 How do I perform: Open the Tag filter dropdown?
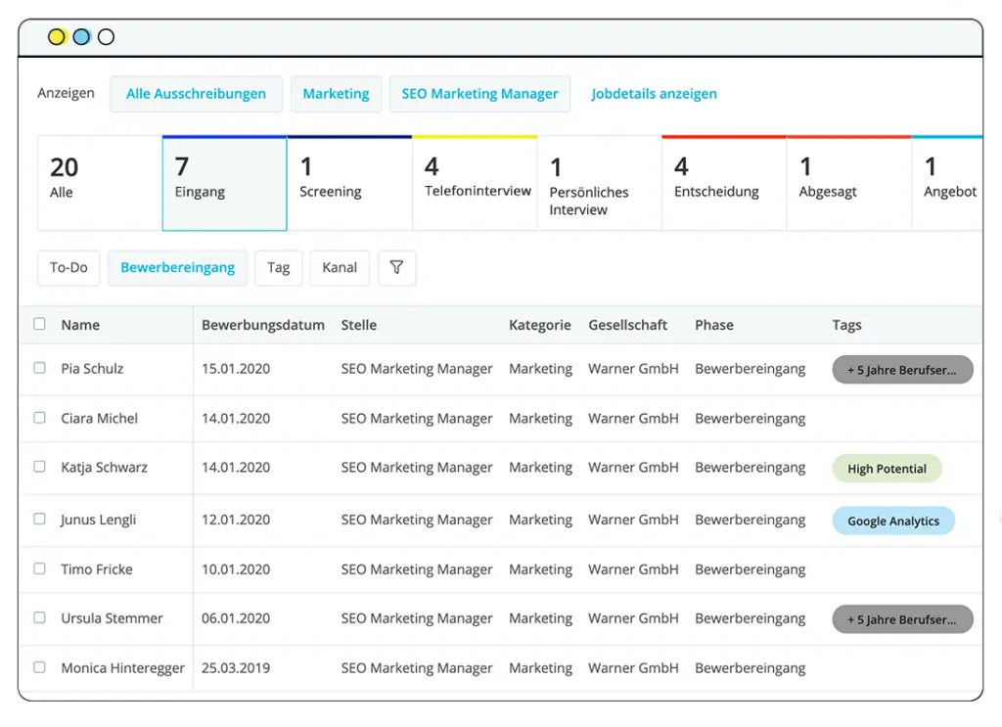tap(278, 268)
